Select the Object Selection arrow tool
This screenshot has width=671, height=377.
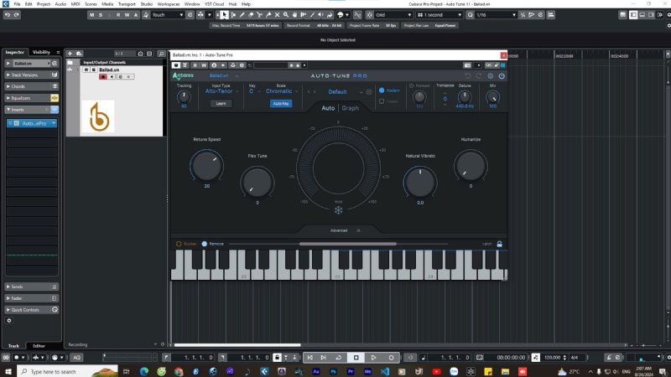click(x=224, y=15)
